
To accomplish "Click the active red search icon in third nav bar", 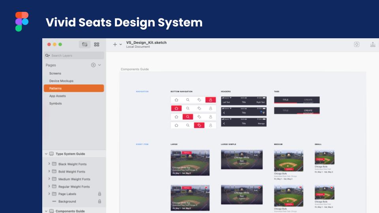I will 188,117.
